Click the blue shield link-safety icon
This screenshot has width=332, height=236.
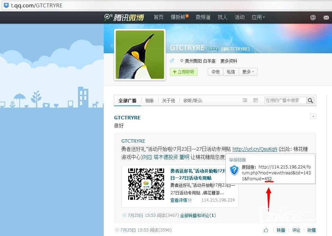point(235,170)
